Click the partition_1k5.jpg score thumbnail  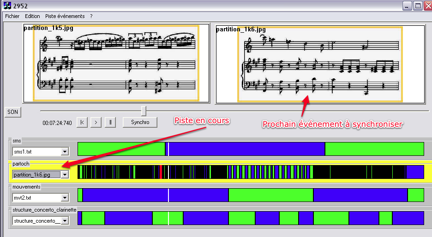(x=116, y=63)
